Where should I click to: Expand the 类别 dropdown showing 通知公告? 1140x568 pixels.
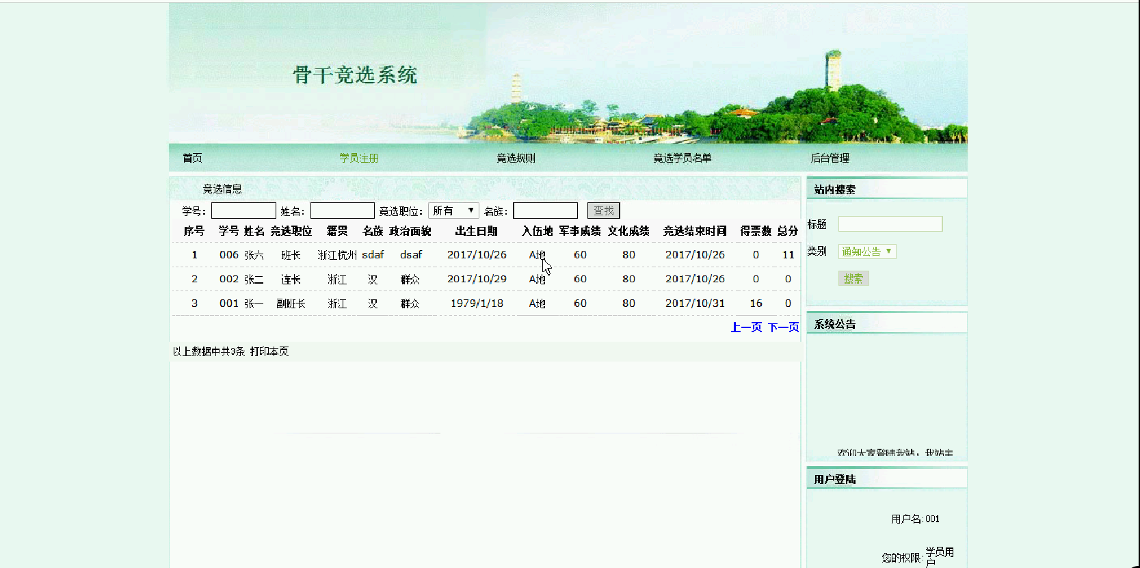(x=867, y=252)
